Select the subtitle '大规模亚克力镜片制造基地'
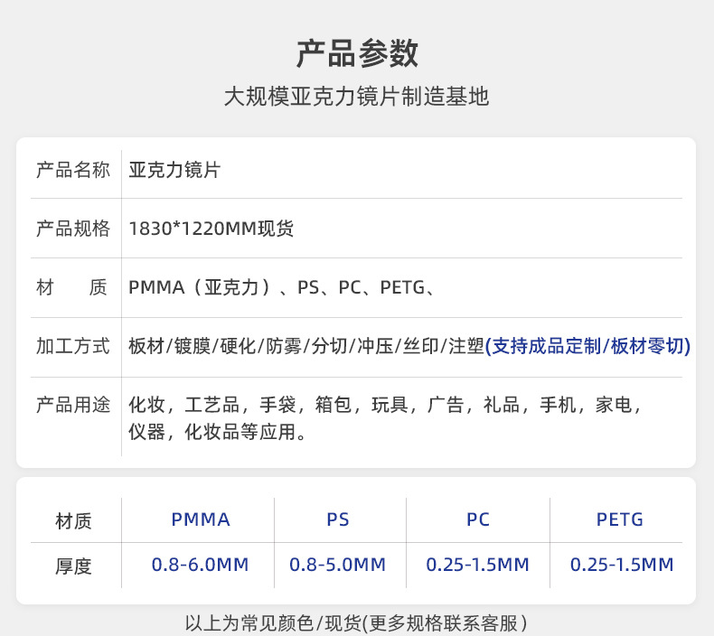The image size is (714, 636). click(x=356, y=96)
